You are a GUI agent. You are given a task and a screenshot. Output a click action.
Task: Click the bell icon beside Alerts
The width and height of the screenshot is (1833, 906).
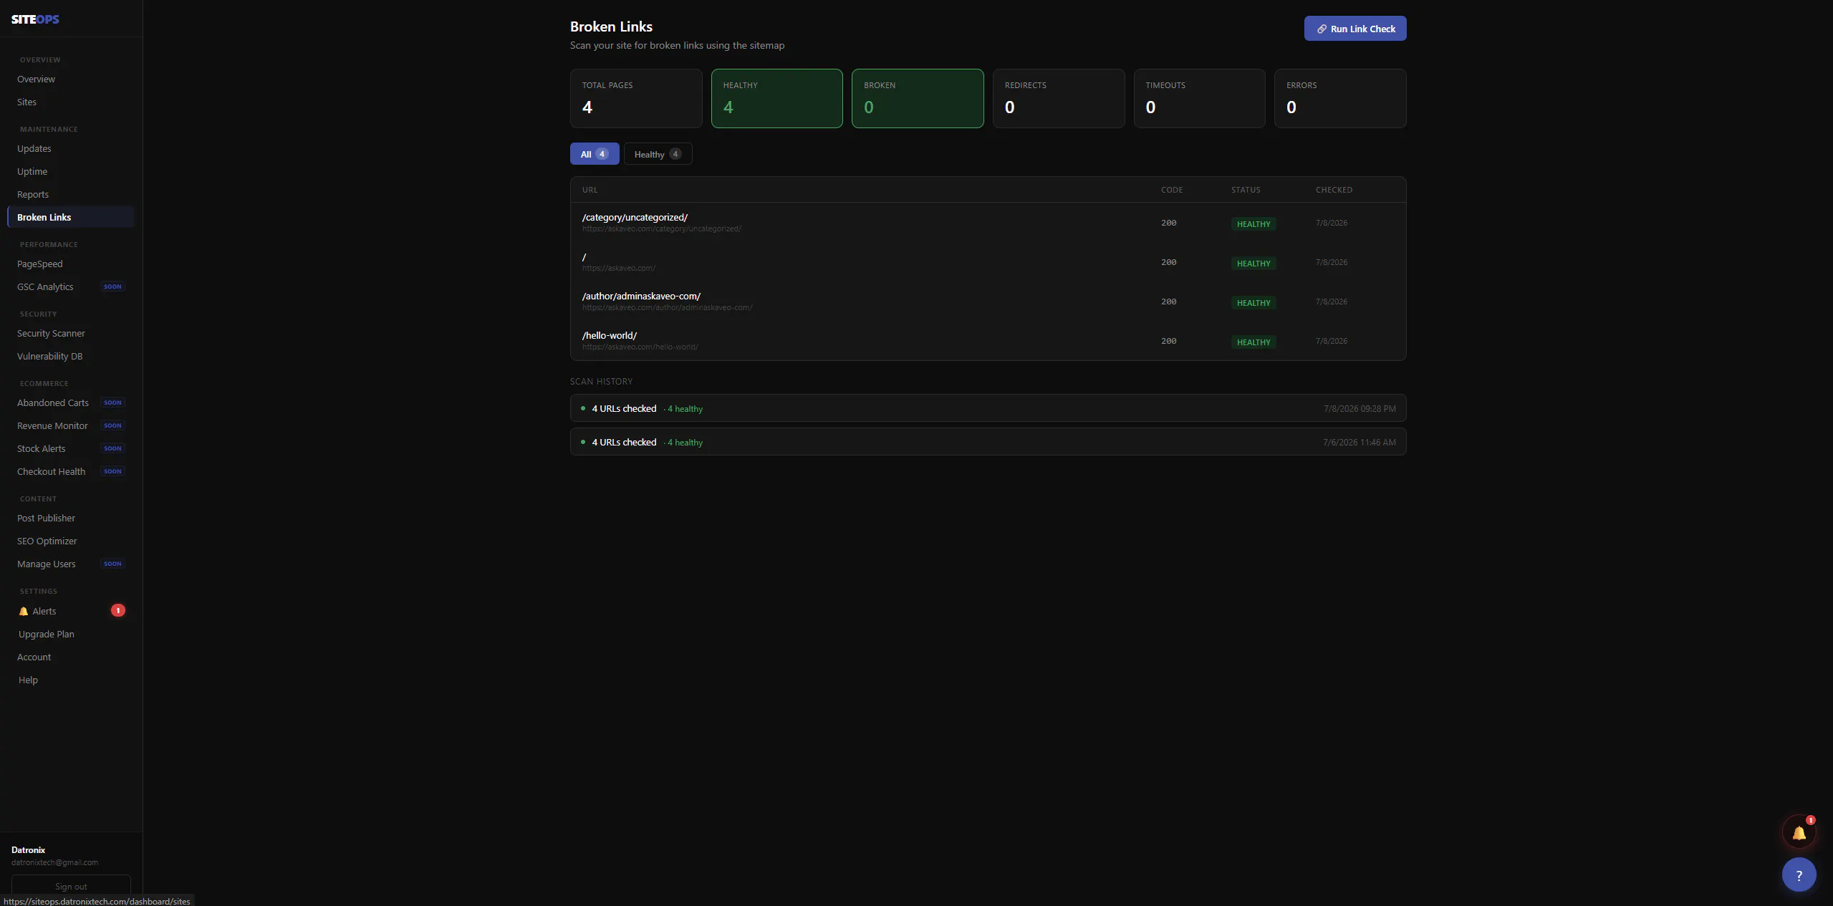[x=24, y=611]
